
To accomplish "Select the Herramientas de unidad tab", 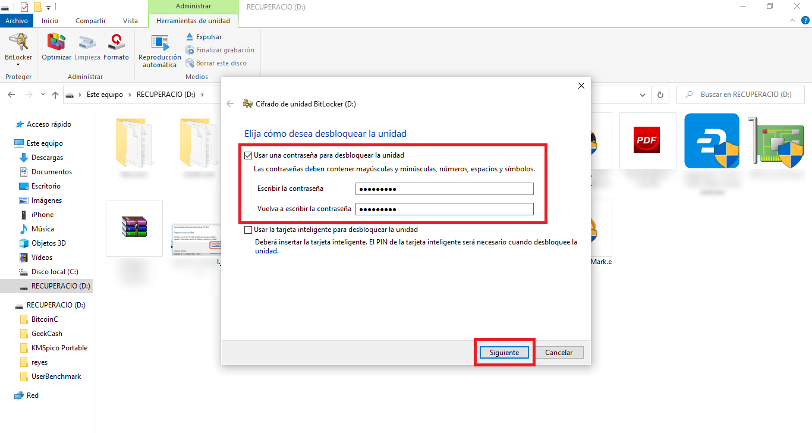I will pos(193,21).
